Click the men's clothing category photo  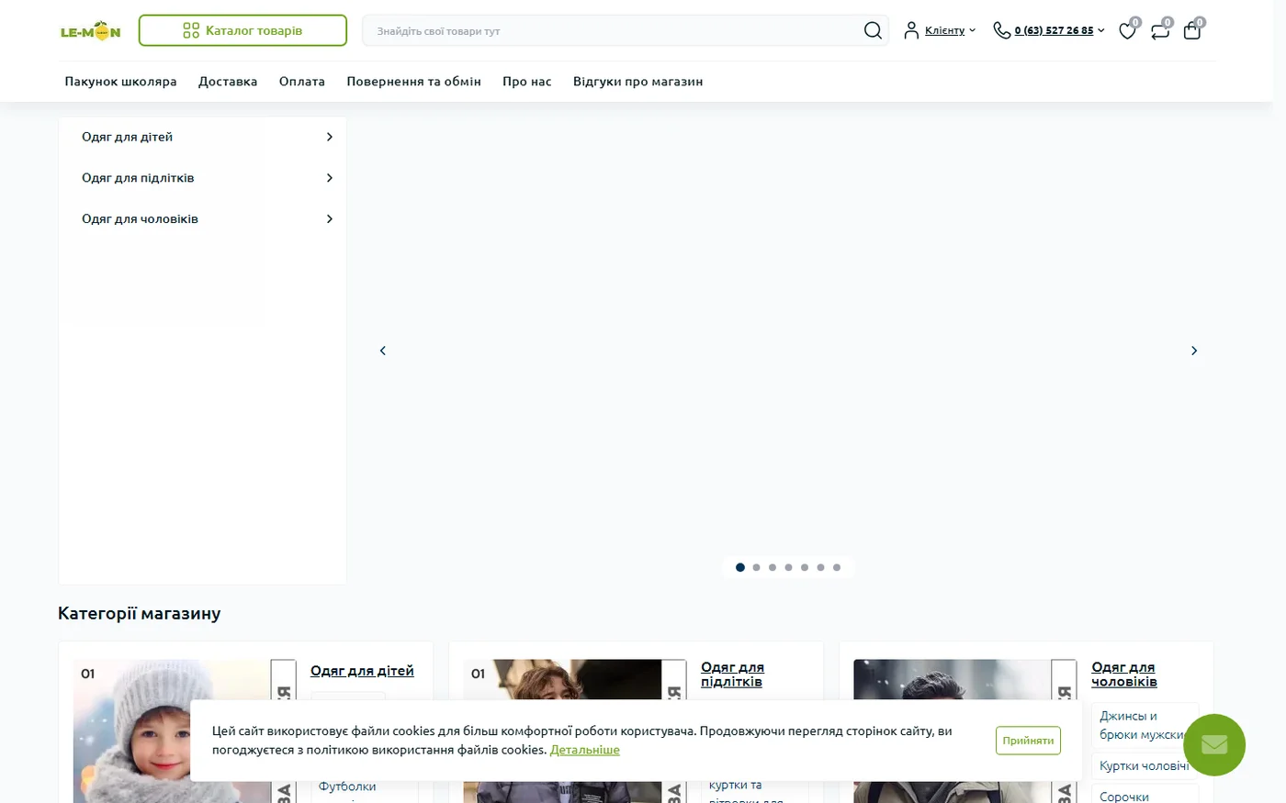click(953, 731)
